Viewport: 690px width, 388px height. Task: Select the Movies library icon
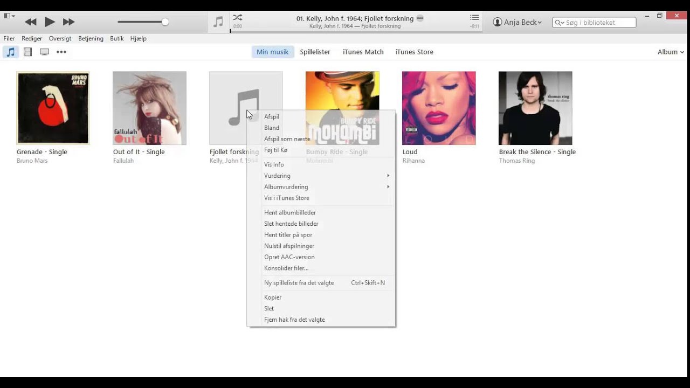[x=27, y=52]
